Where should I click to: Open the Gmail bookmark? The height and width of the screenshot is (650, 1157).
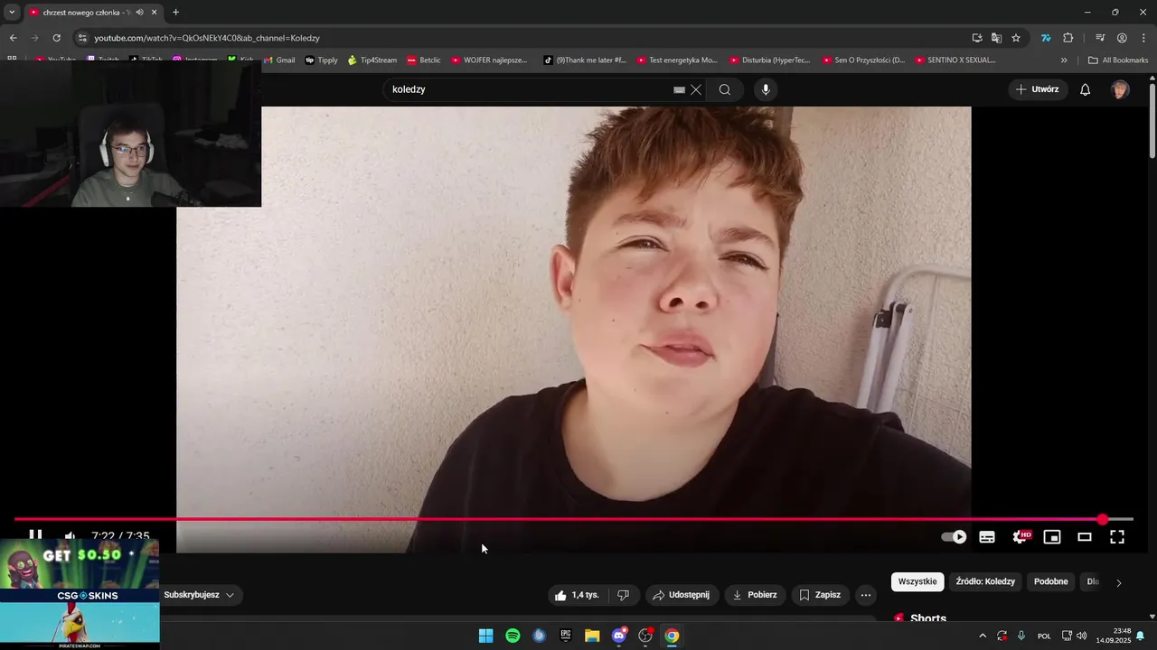click(279, 60)
